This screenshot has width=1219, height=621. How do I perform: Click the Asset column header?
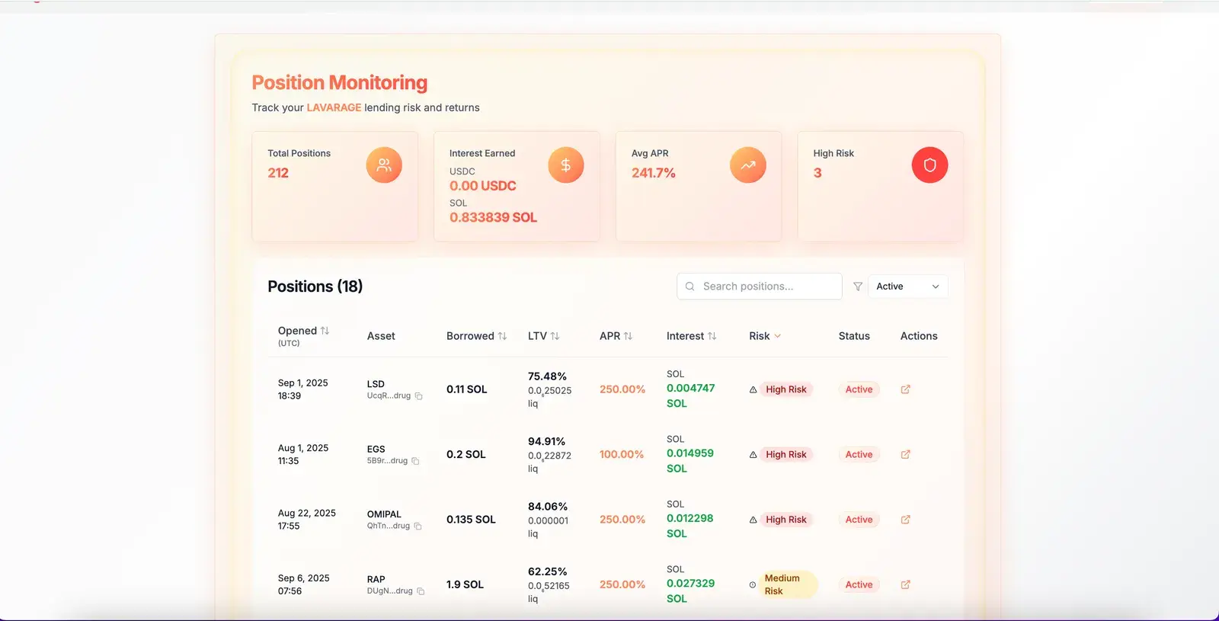tap(381, 336)
